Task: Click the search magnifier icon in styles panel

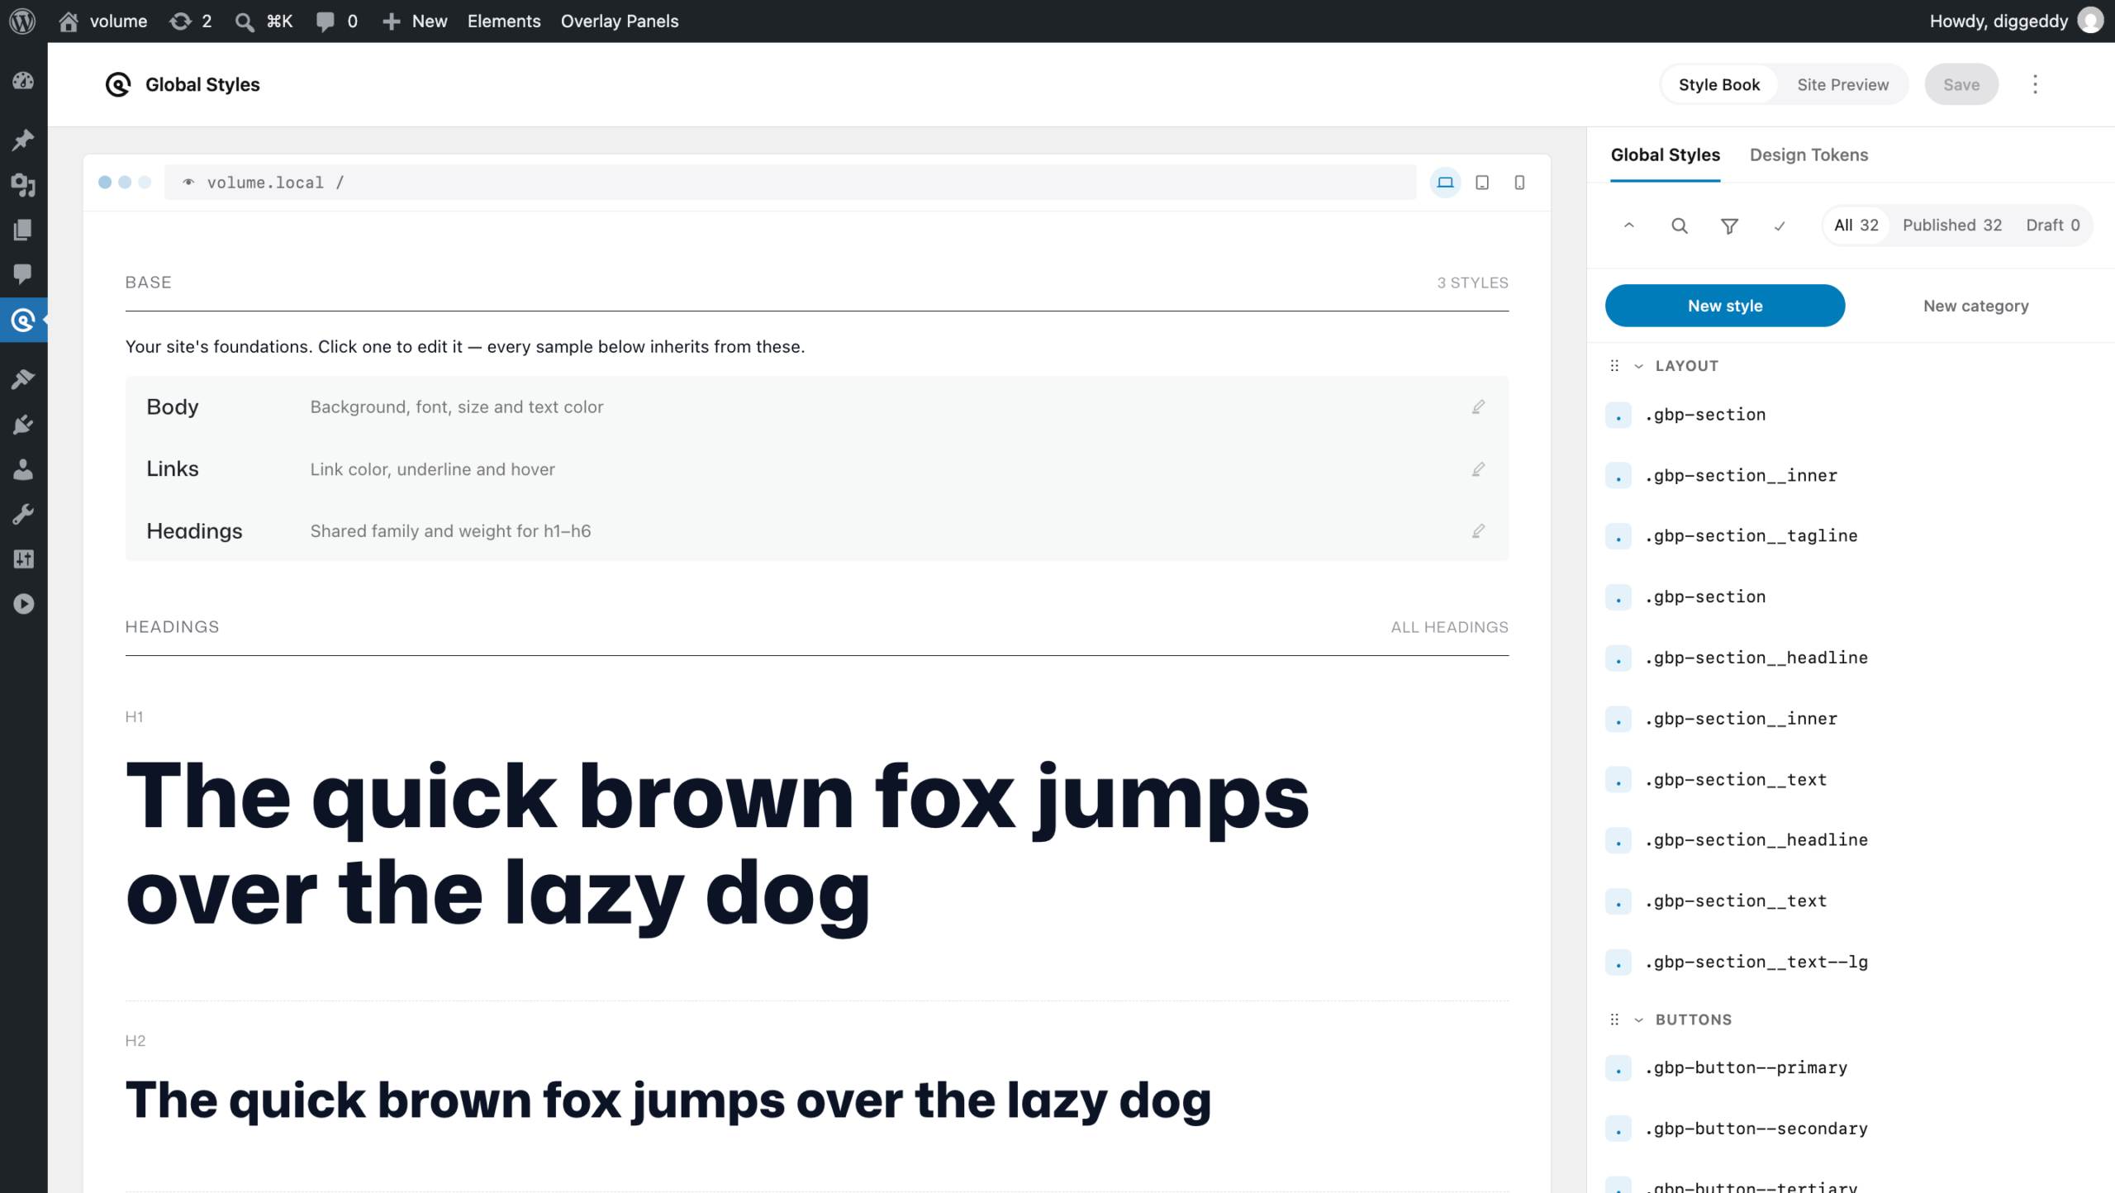Action: pyautogui.click(x=1679, y=226)
